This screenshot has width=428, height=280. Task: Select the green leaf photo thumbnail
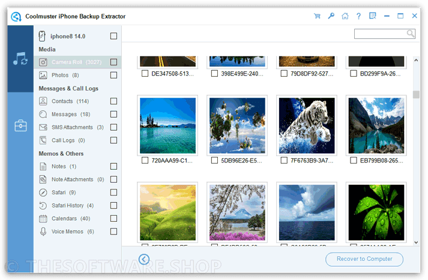point(376,212)
